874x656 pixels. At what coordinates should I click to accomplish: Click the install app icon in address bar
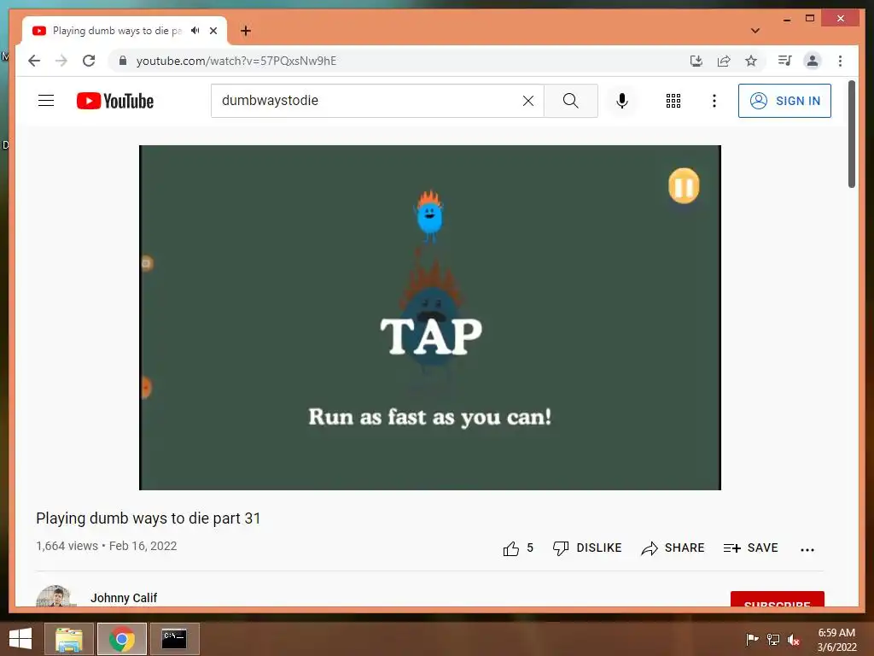click(696, 61)
